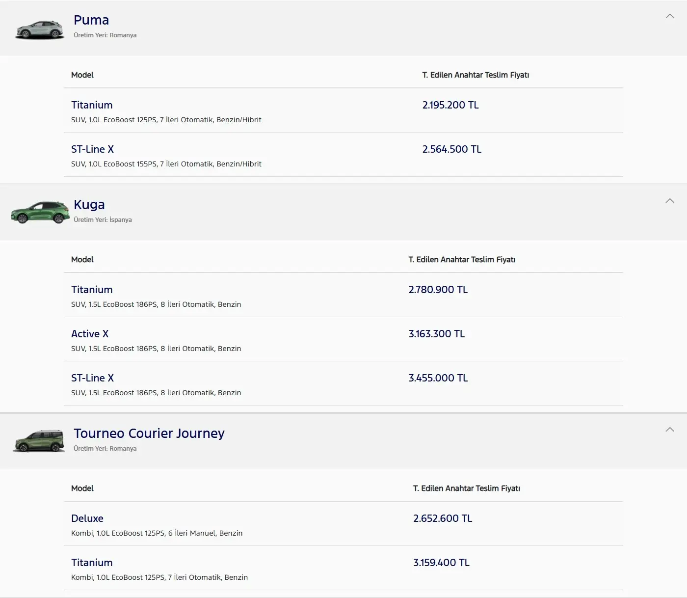Click the 2.195.200 TL price
The width and height of the screenshot is (687, 598).
tap(450, 105)
